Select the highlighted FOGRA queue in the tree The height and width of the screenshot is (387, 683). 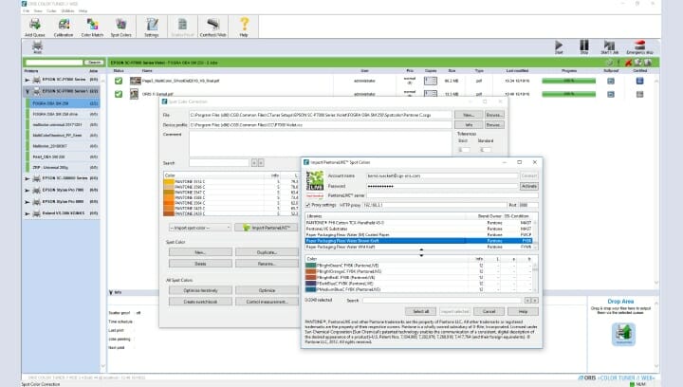pos(64,103)
